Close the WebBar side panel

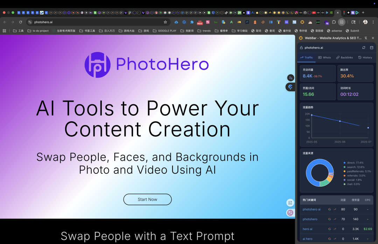[373, 38]
